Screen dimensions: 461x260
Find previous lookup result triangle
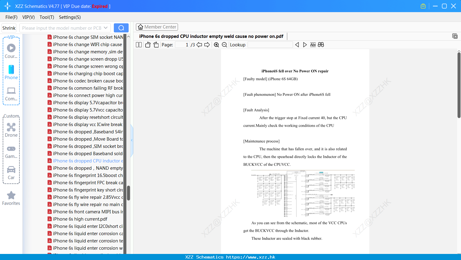297,45
